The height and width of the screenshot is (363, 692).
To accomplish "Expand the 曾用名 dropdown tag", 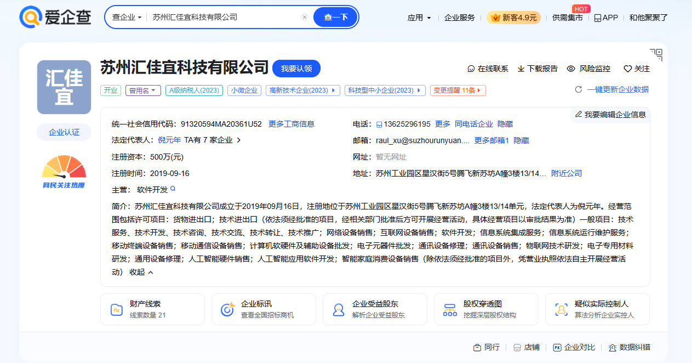I will tap(142, 90).
